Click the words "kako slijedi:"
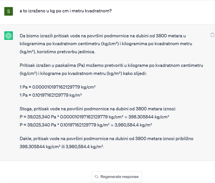Image resolution: width=215 pixels, height=183 pixels. pos(135,74)
